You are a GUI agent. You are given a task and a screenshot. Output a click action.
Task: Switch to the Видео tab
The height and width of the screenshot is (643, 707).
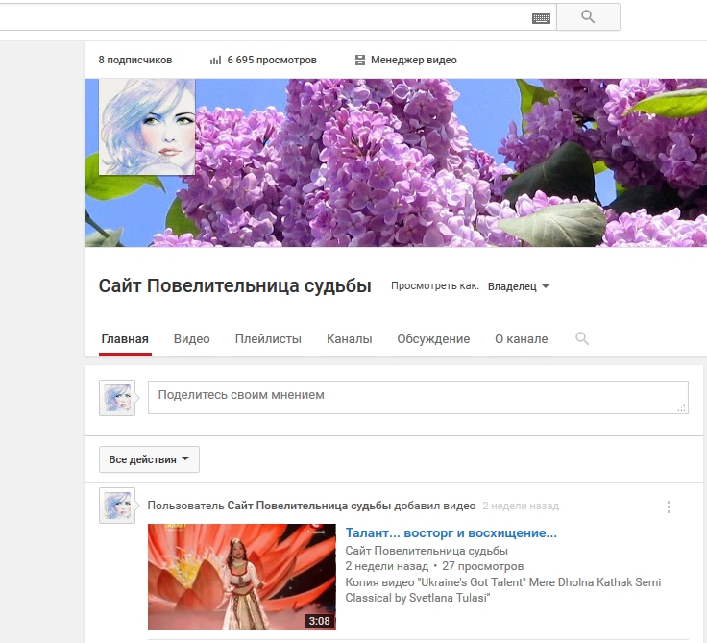pyautogui.click(x=191, y=339)
